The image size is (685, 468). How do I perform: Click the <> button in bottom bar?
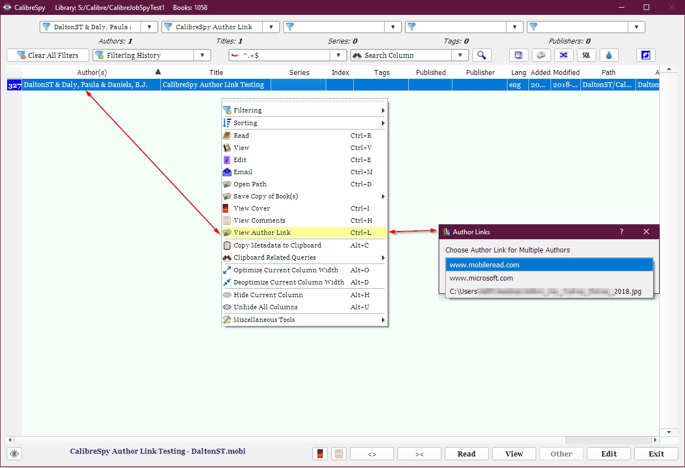372,454
